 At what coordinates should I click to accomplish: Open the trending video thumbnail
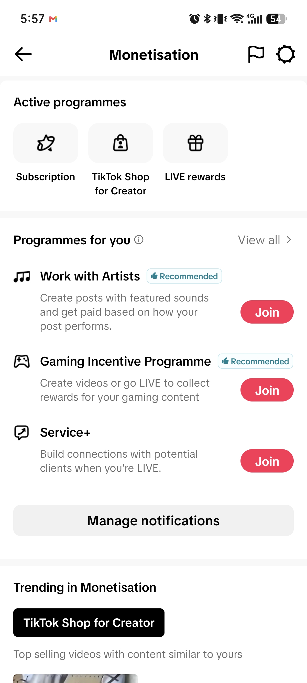pyautogui.click(x=76, y=678)
